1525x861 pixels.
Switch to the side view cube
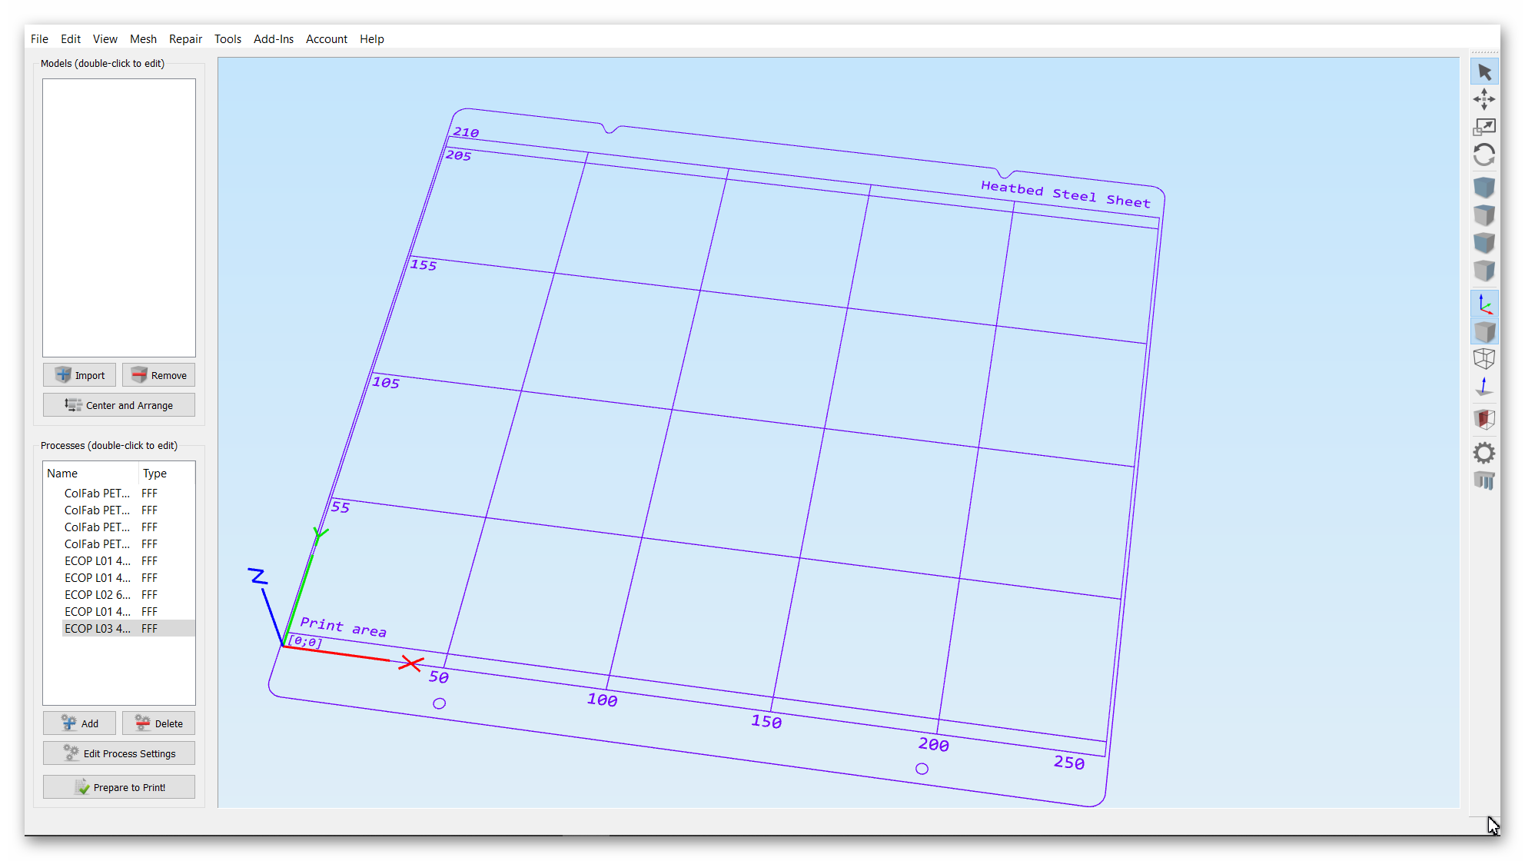point(1484,271)
